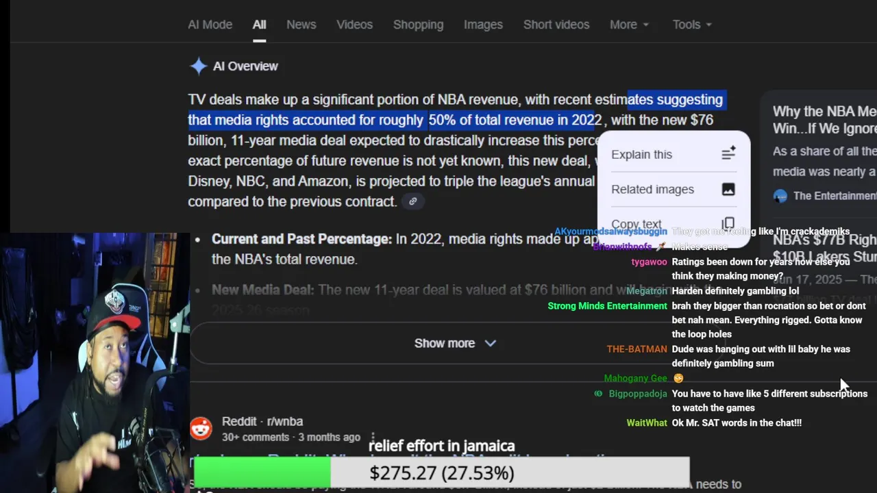Click the Copy text clipboard icon

[x=728, y=223]
